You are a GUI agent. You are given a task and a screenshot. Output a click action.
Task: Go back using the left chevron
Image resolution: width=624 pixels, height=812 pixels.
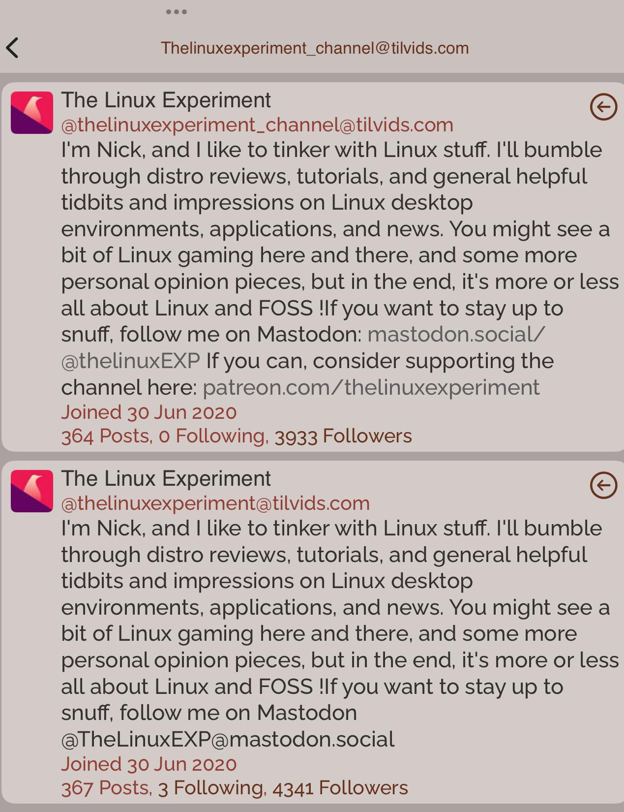(x=12, y=48)
